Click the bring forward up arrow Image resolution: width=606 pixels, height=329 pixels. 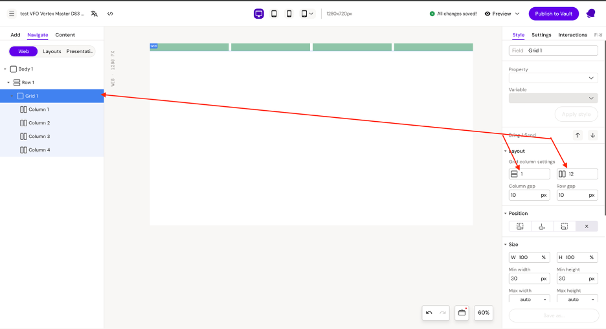[578, 135]
